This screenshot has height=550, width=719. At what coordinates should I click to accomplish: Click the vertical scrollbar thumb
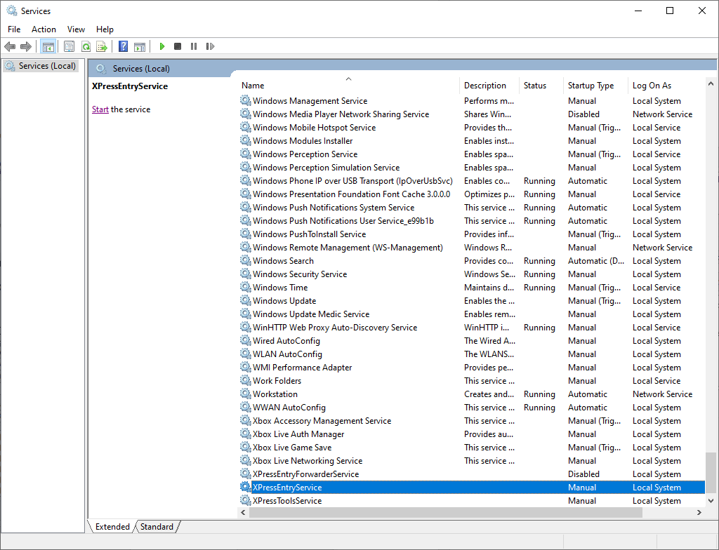tap(711, 473)
